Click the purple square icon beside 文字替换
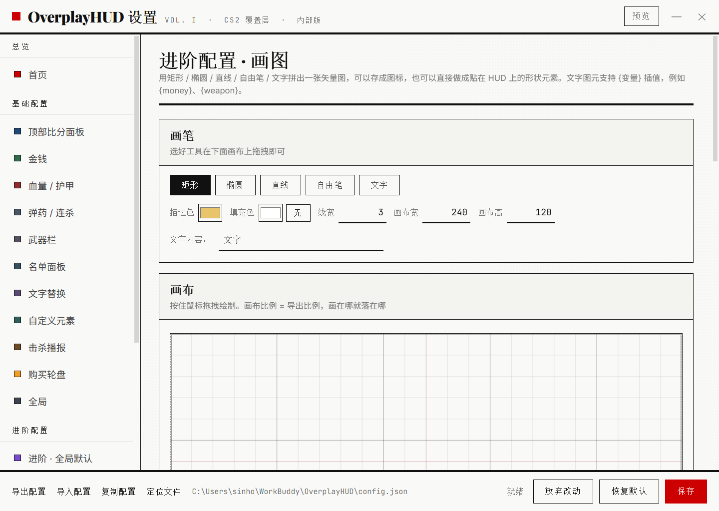The height and width of the screenshot is (511, 719). click(x=17, y=293)
